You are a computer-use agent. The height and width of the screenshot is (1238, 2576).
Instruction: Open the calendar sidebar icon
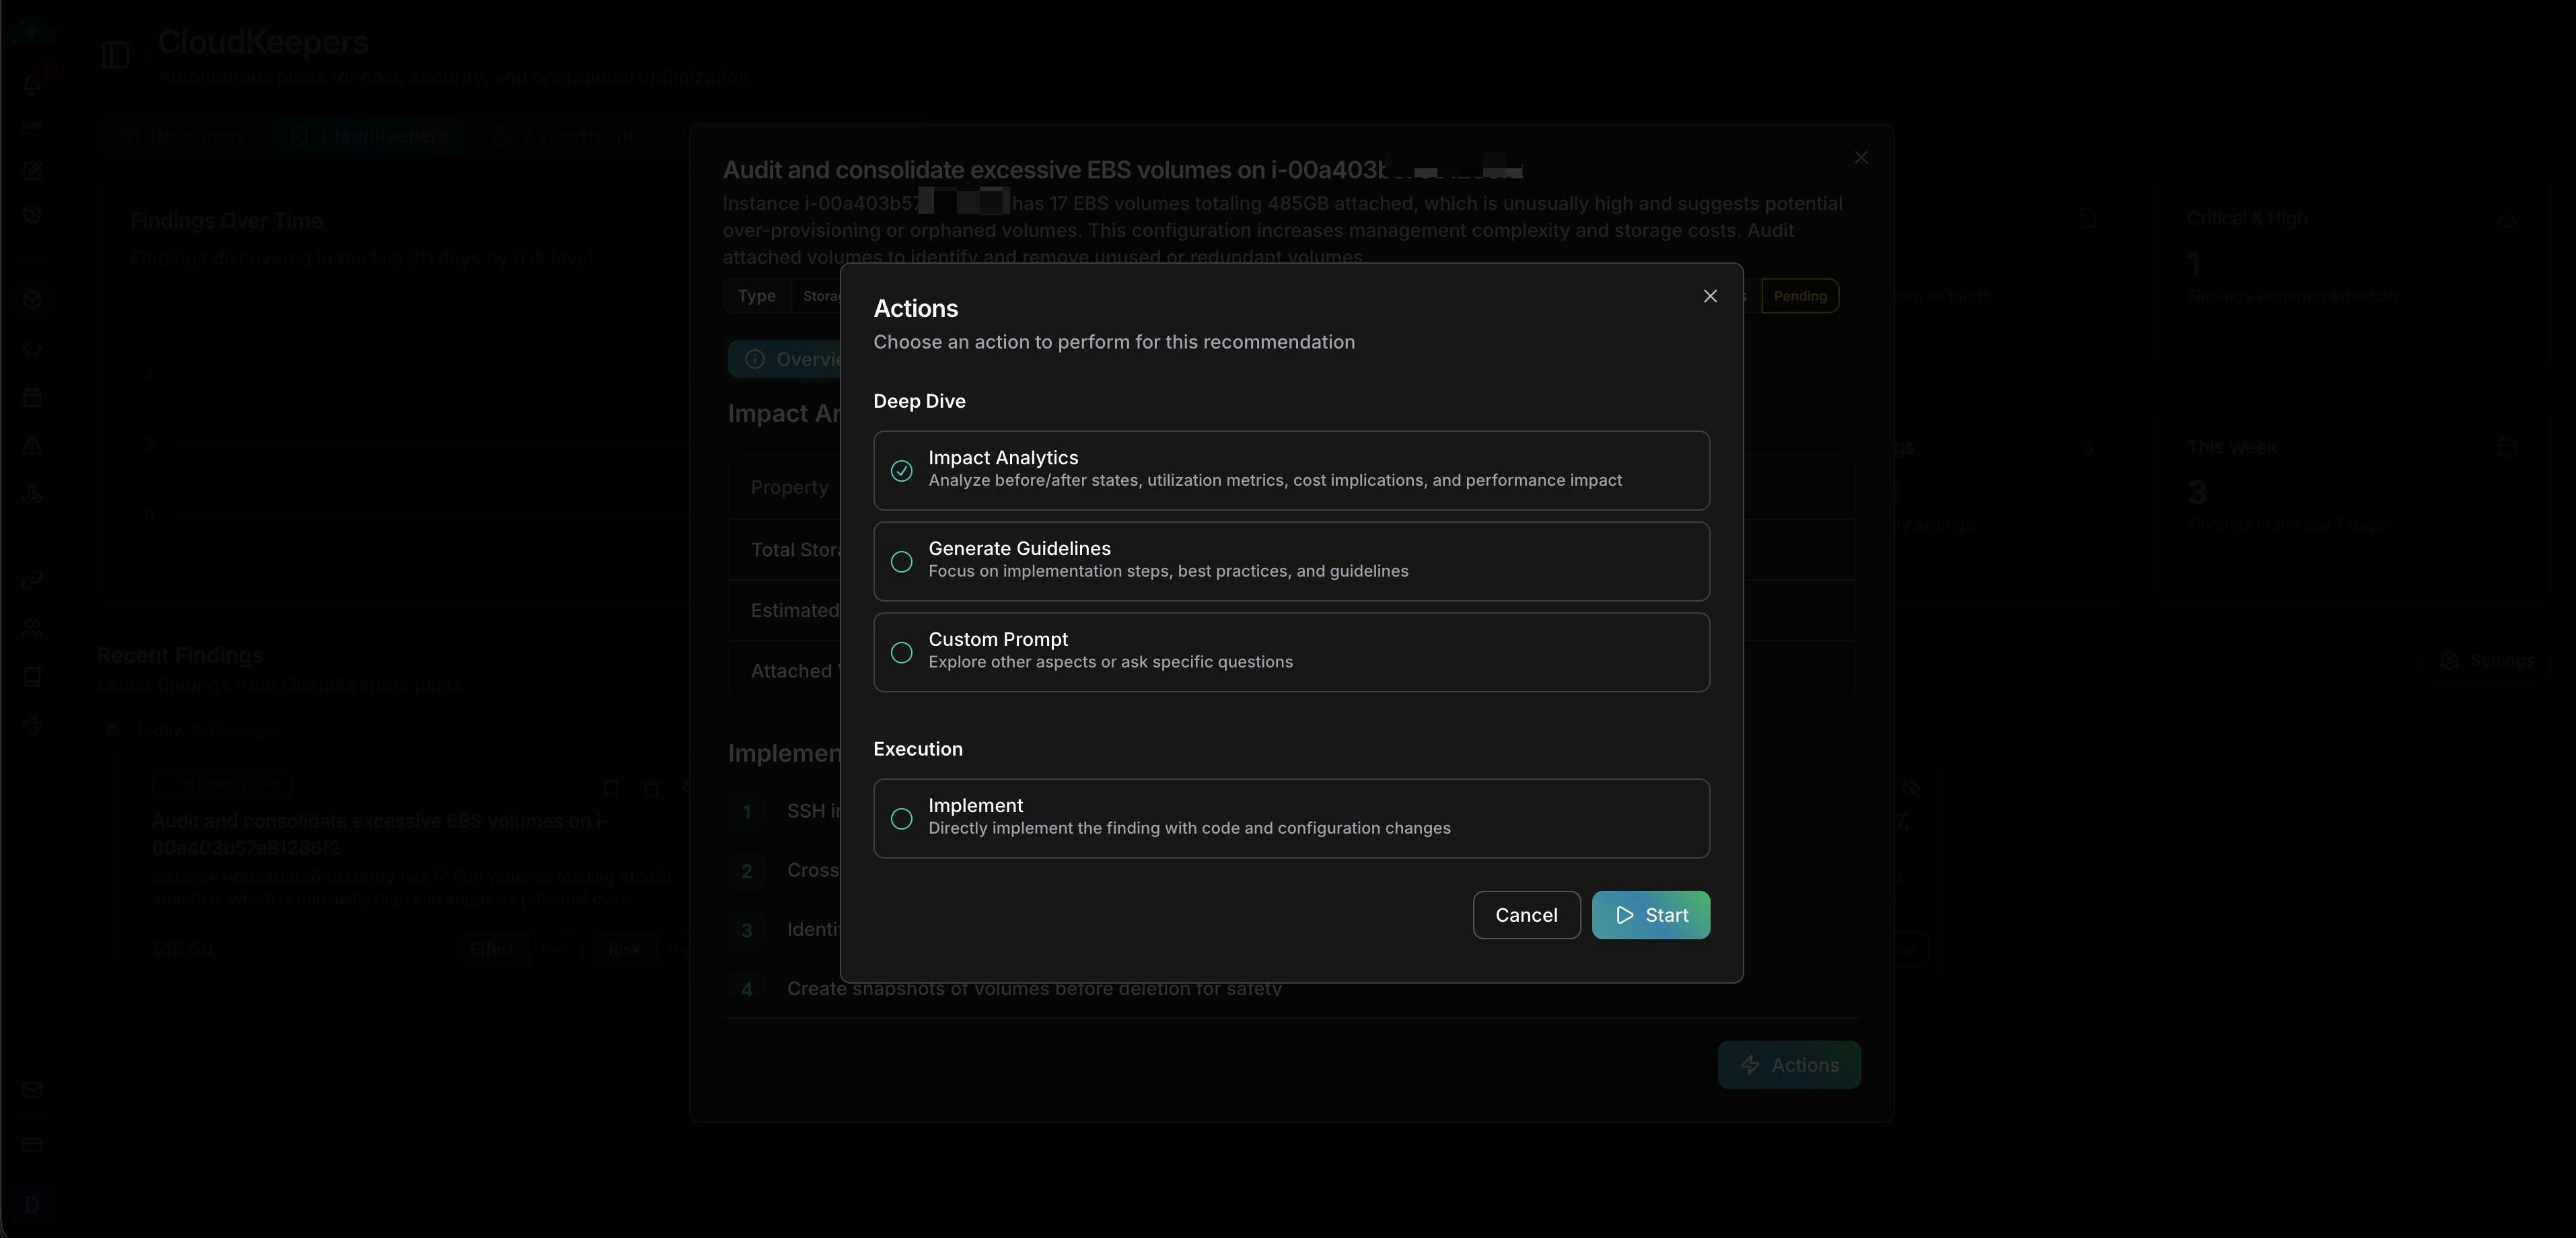pyautogui.click(x=32, y=397)
